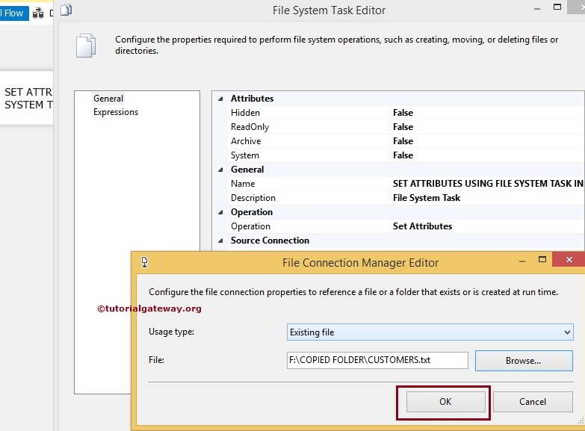585x431 pixels.
Task: Click Cancel in File Connection Manager
Action: 532,401
